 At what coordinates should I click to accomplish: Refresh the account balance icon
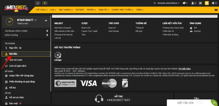coord(154,3)
